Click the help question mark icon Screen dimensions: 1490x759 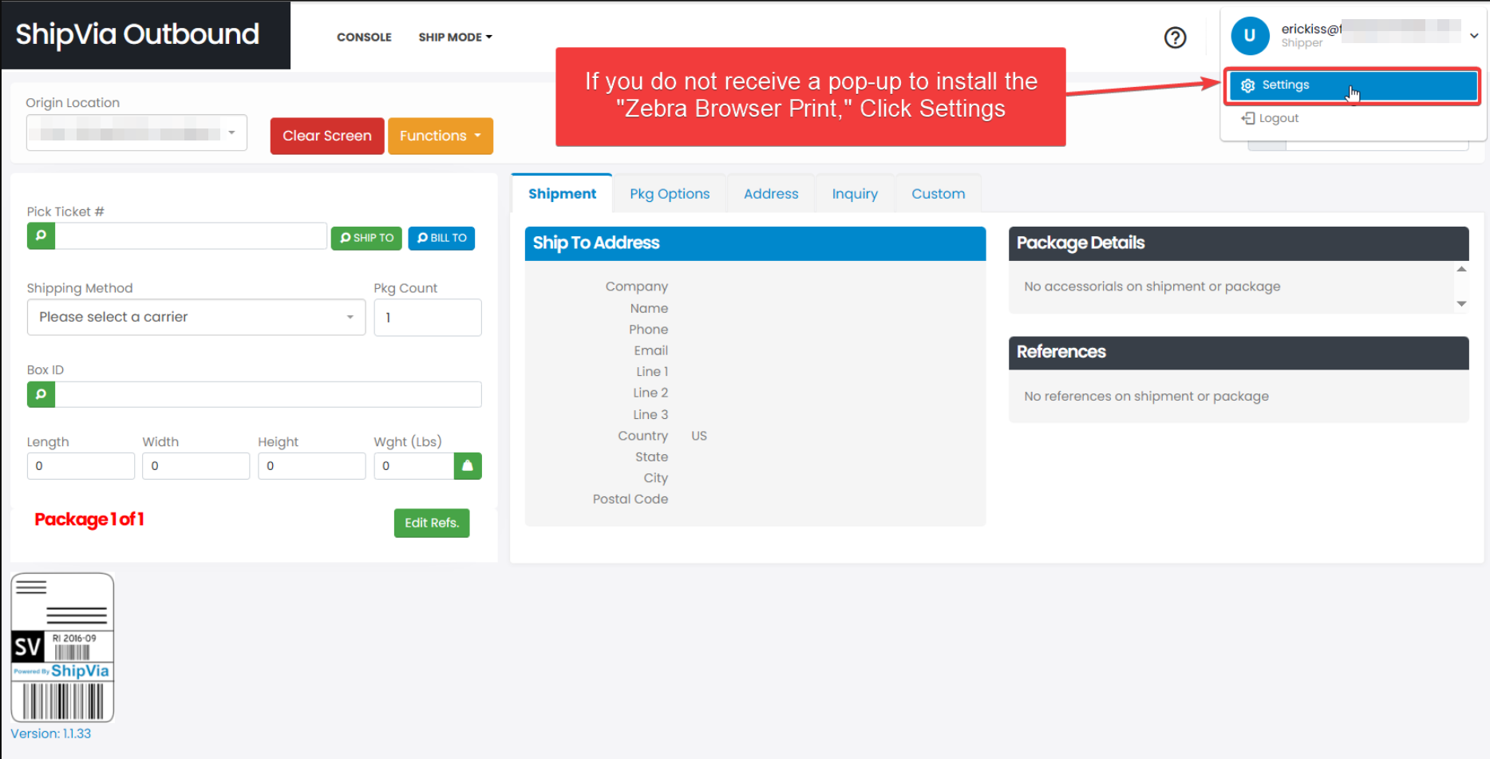[1175, 38]
